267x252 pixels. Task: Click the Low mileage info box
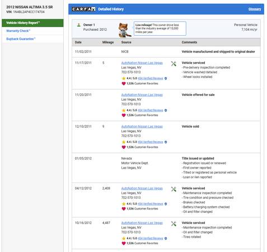tap(160, 29)
